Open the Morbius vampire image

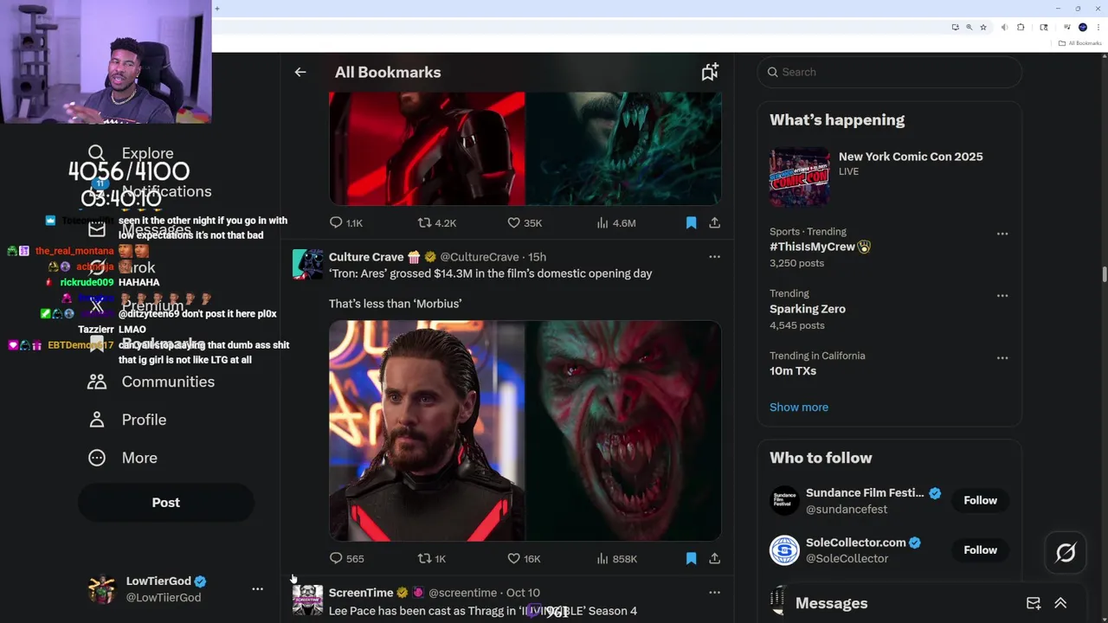[624, 431]
